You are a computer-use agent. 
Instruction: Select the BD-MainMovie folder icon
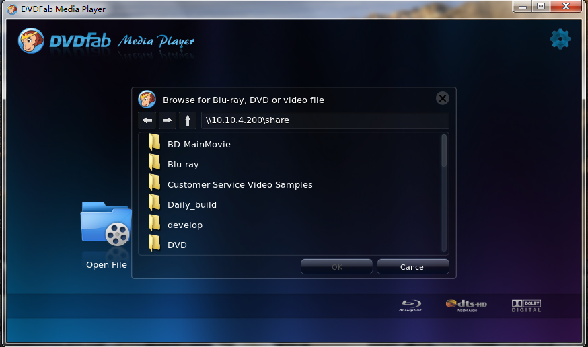pos(154,143)
